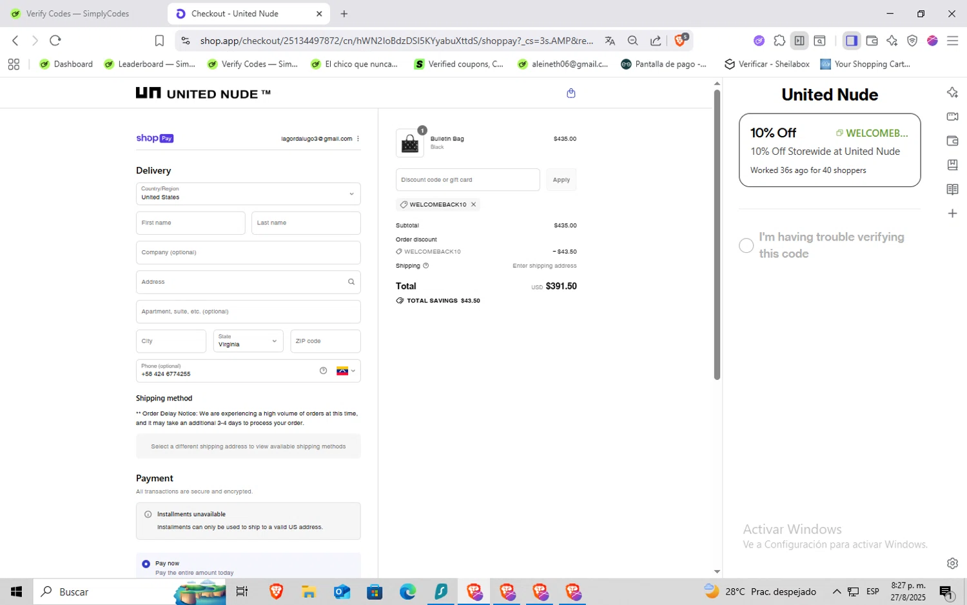This screenshot has width=967, height=605.
Task: Open Microsoft Edge from the taskbar
Action: click(x=407, y=591)
